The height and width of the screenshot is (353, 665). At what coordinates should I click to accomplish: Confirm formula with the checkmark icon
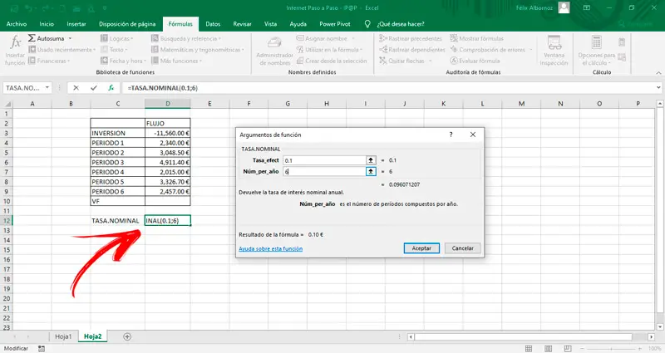click(x=93, y=87)
